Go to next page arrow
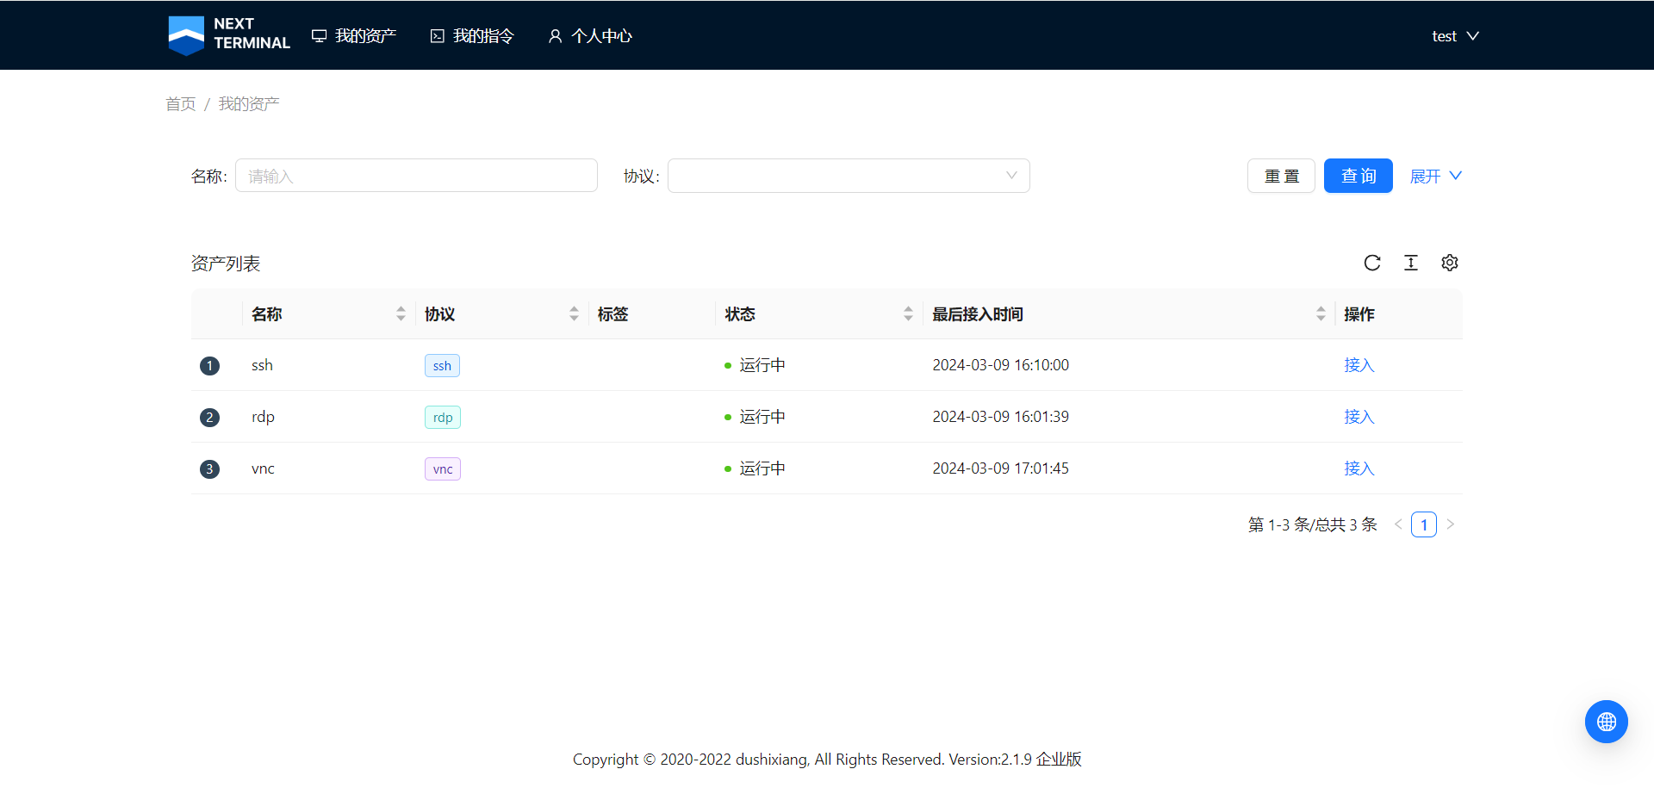 click(x=1450, y=524)
